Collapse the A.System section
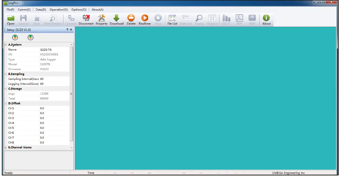 click(x=6, y=45)
